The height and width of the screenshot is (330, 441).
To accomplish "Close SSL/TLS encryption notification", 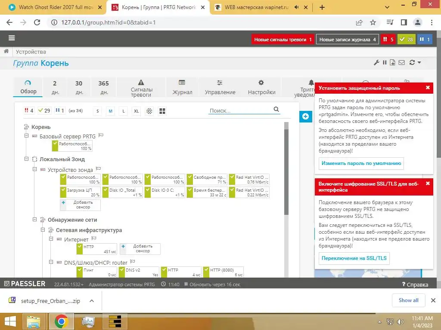I will click(428, 183).
